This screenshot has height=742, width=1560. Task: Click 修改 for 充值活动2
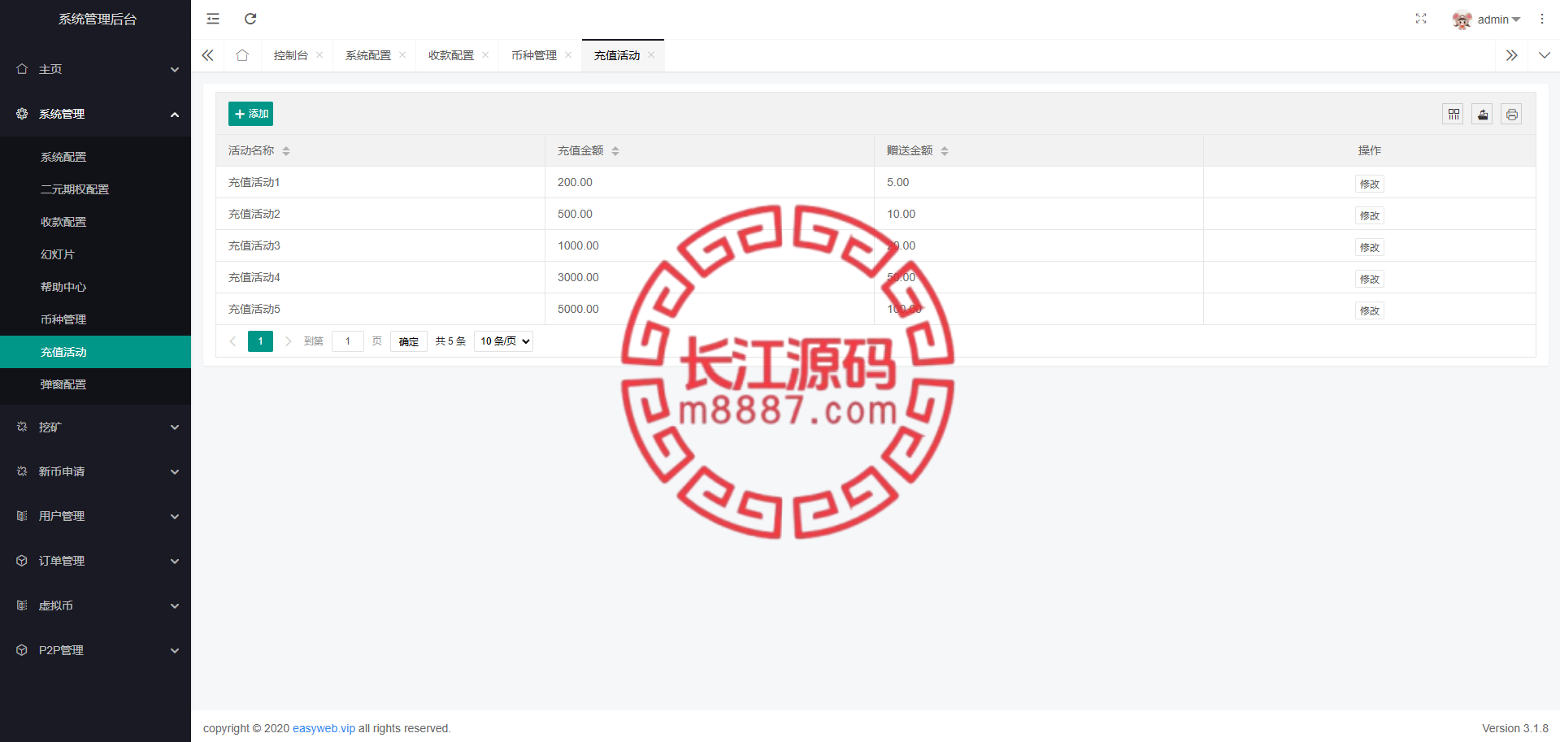(x=1370, y=215)
